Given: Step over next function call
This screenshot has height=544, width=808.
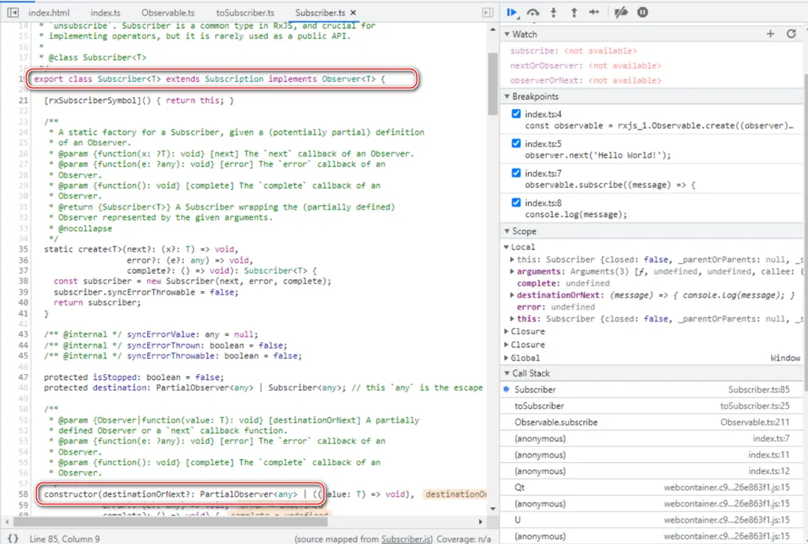Looking at the screenshot, I should click(x=534, y=13).
